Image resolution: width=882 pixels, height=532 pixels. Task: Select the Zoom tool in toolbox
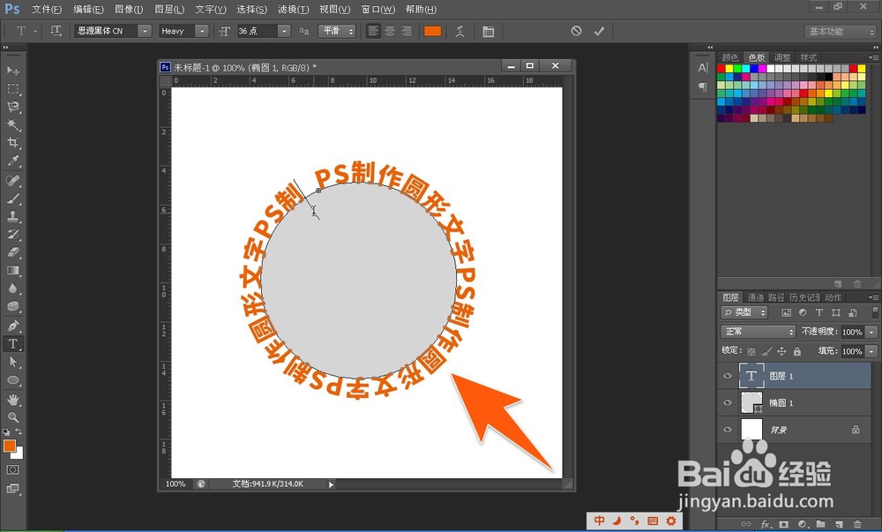(x=12, y=417)
